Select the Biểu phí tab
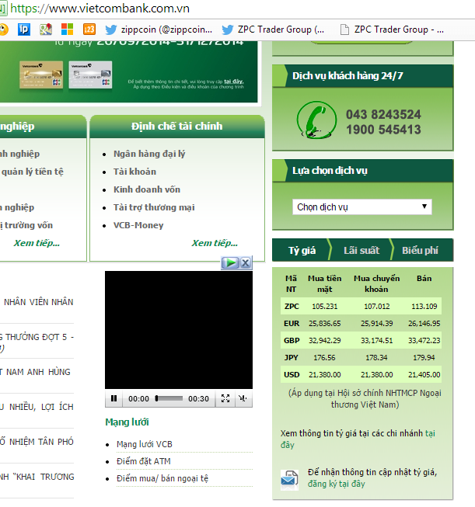Viewport: 475px width, 507px height. pos(420,250)
